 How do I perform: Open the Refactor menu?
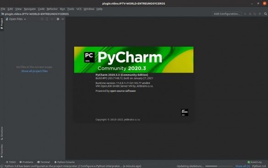click(52, 9)
